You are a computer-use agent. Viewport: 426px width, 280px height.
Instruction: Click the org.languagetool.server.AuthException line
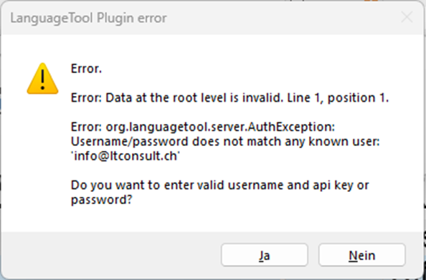click(x=203, y=127)
